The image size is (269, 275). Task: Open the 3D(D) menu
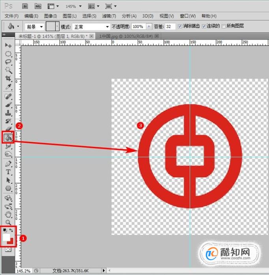(148, 16)
